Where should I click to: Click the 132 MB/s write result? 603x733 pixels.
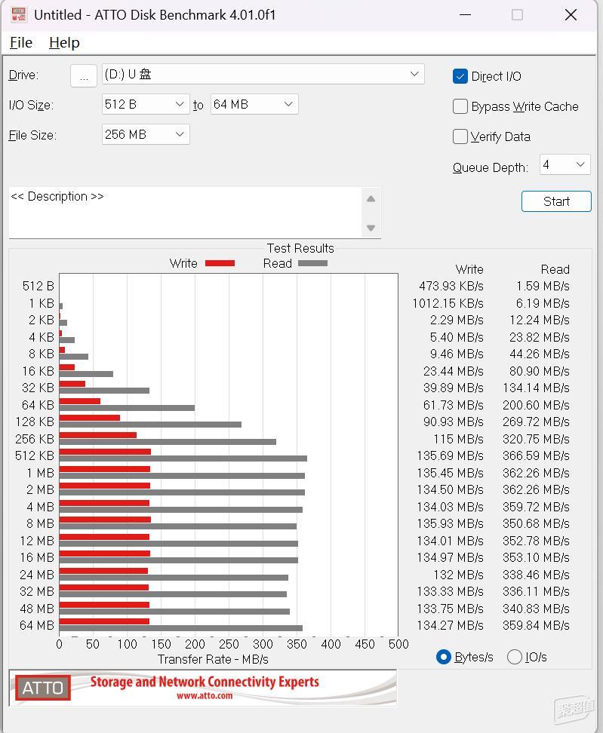pyautogui.click(x=458, y=575)
